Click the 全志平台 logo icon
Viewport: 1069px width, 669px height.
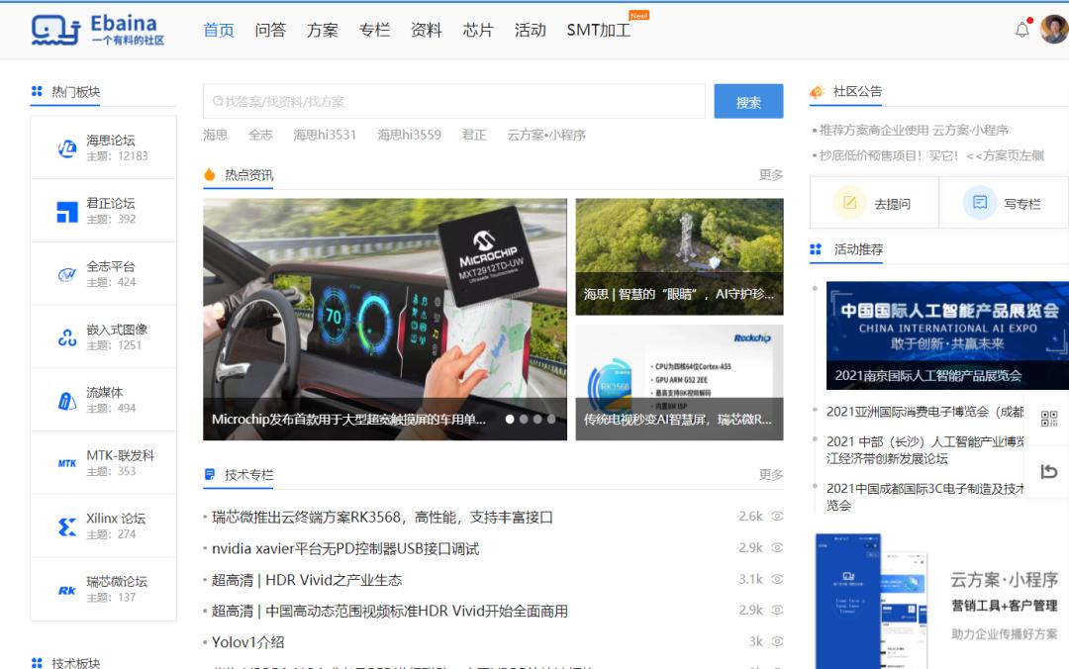tap(67, 275)
